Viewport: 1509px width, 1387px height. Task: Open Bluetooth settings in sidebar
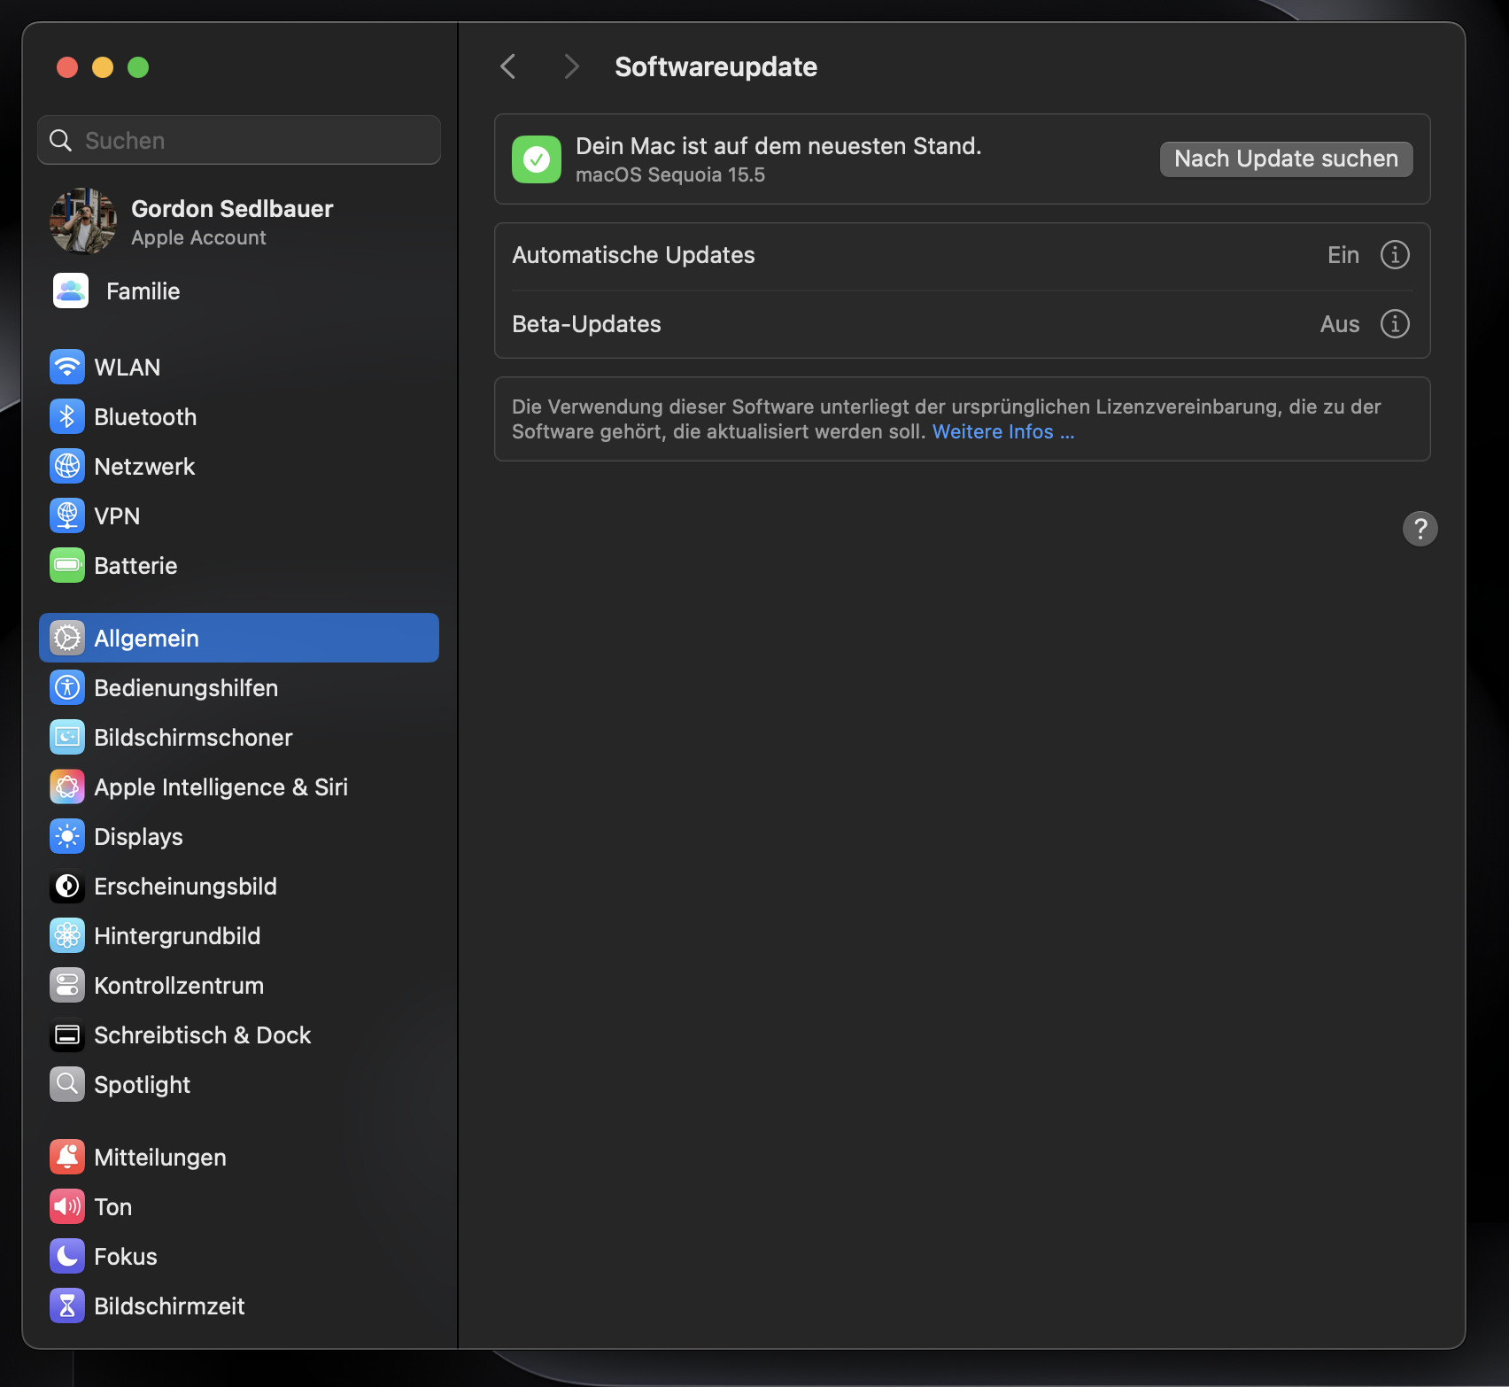(x=146, y=416)
